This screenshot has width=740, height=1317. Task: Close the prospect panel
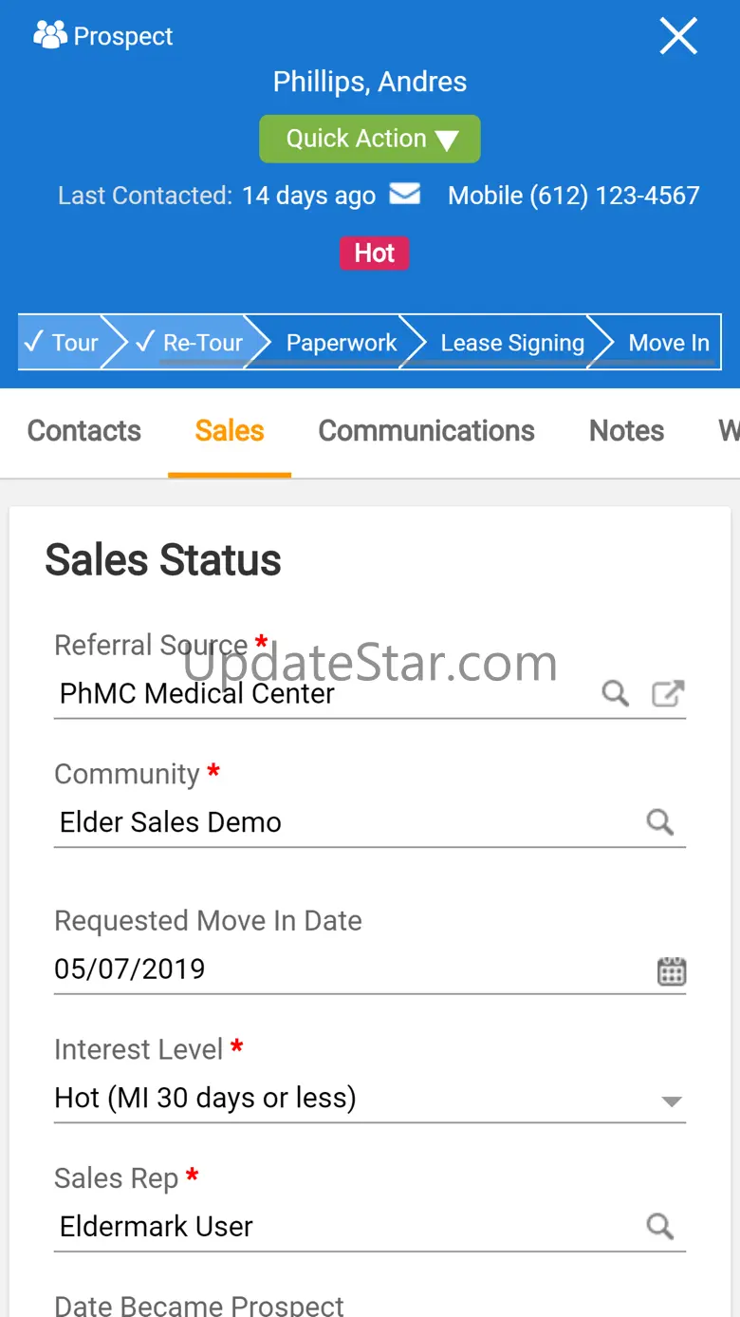click(678, 37)
